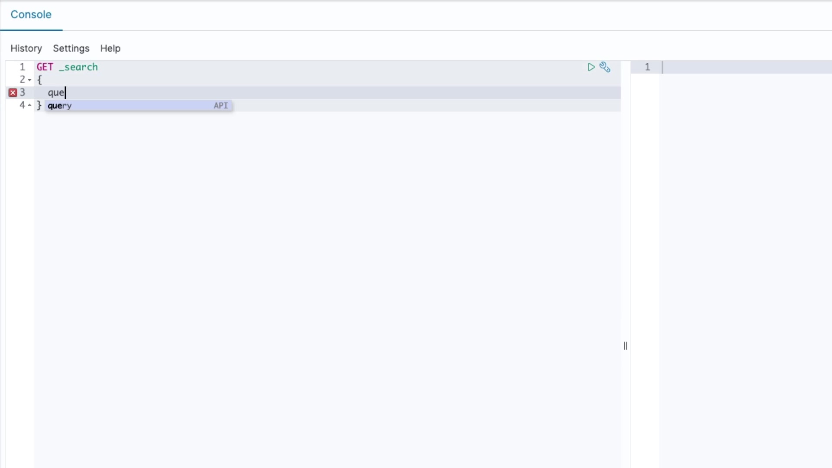
Task: Select the 'query' autocomplete suggestion
Action: coord(60,106)
